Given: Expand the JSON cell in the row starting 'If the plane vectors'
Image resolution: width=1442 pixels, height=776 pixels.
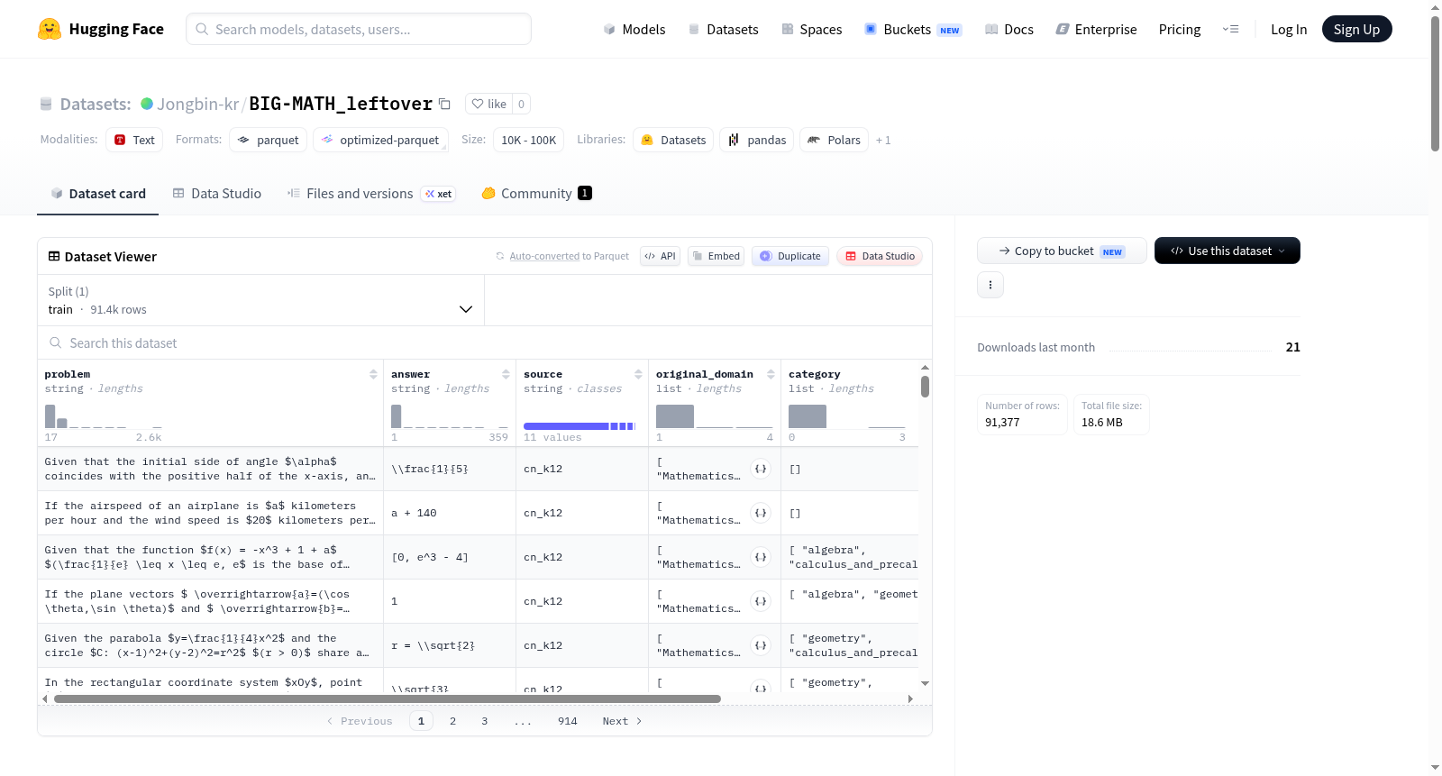Looking at the screenshot, I should pyautogui.click(x=761, y=601).
